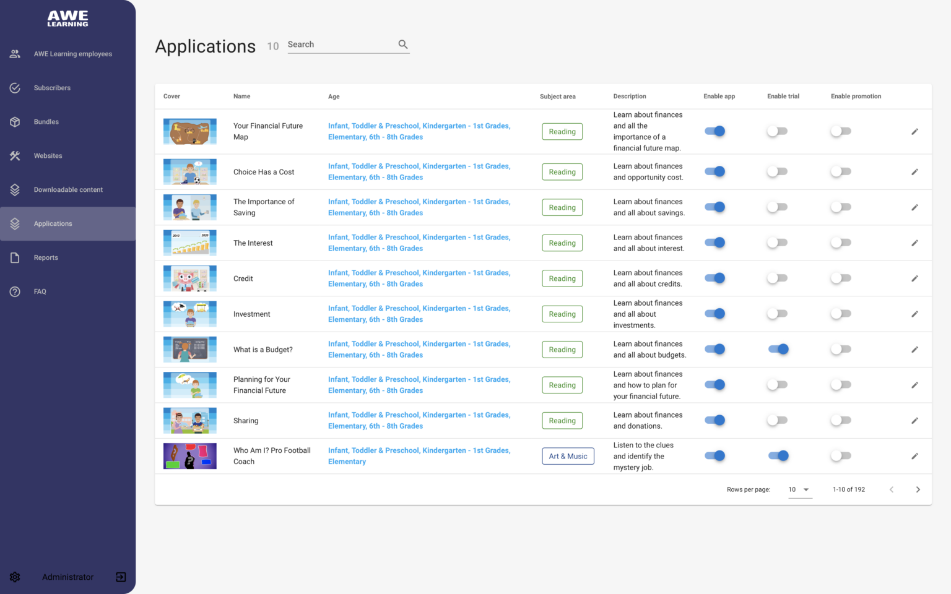Open the Rows per page dropdown
The width and height of the screenshot is (951, 594).
click(799, 489)
